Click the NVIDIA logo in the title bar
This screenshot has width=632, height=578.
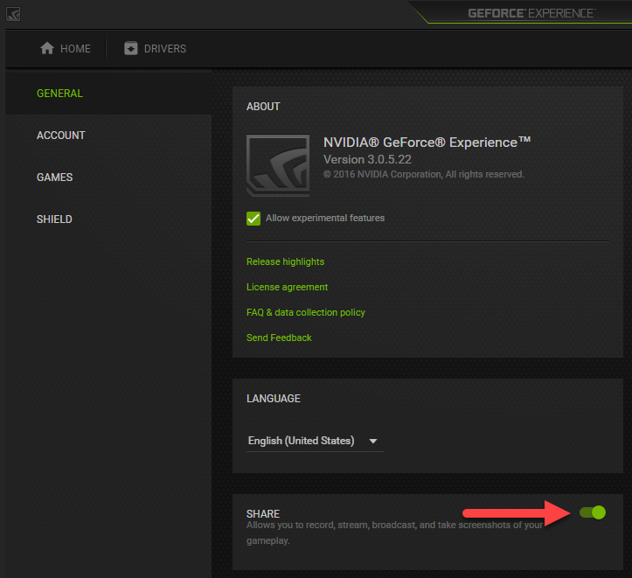click(13, 14)
